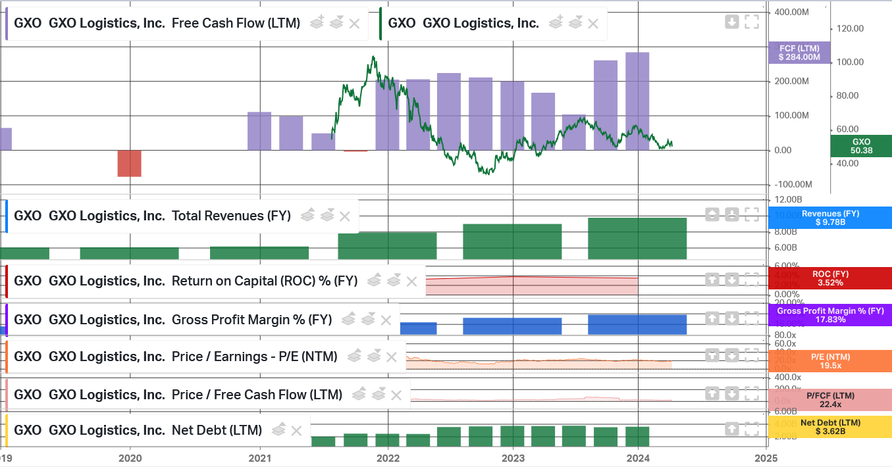Click the ROC (FY) 3.52% badge
892x467 pixels.
[830, 278]
